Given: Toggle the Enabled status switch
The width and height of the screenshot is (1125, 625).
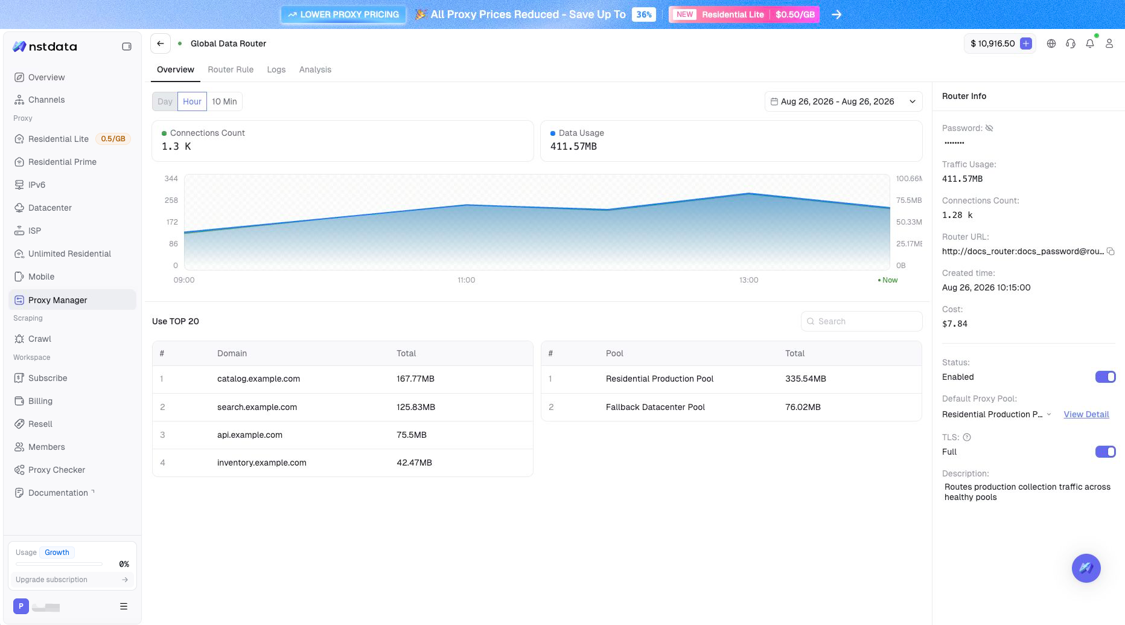Looking at the screenshot, I should (1105, 377).
